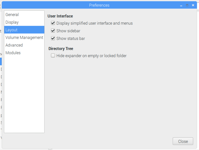Click the 'Show status bar' label text

(x=71, y=38)
